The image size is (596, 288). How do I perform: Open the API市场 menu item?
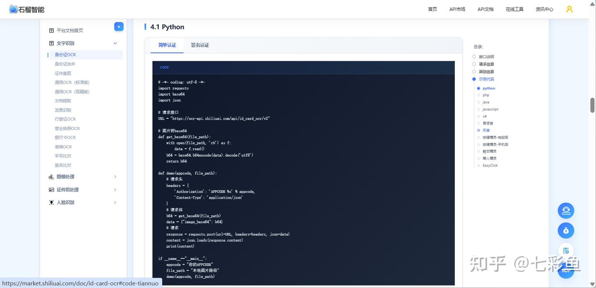[457, 9]
